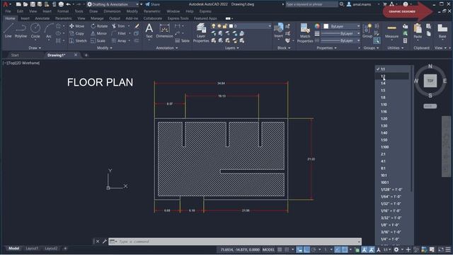This screenshot has height=255, width=453.
Task: Activate the Array command
Action: [x=119, y=41]
